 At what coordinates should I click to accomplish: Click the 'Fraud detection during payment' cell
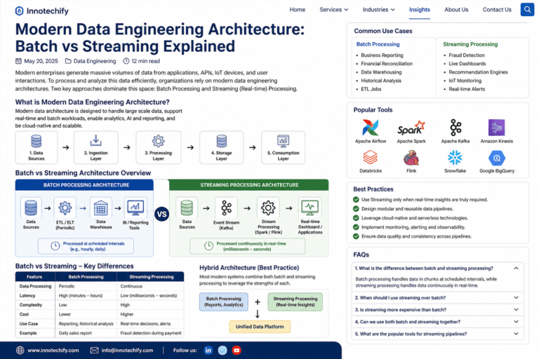[x=151, y=333]
